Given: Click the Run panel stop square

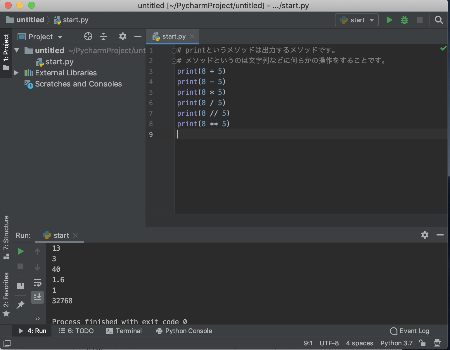Looking at the screenshot, I should (x=20, y=266).
